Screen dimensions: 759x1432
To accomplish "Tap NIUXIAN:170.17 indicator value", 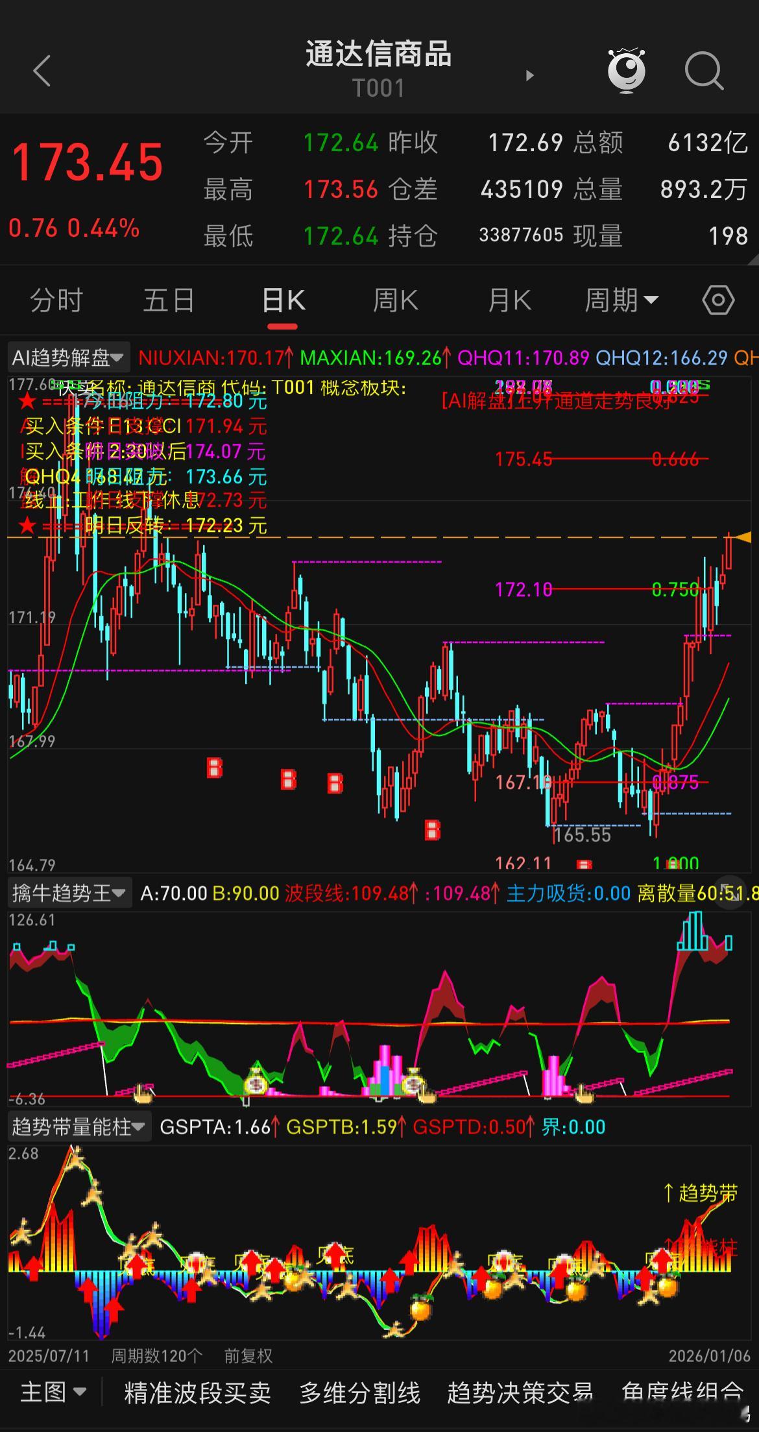I will (x=215, y=358).
